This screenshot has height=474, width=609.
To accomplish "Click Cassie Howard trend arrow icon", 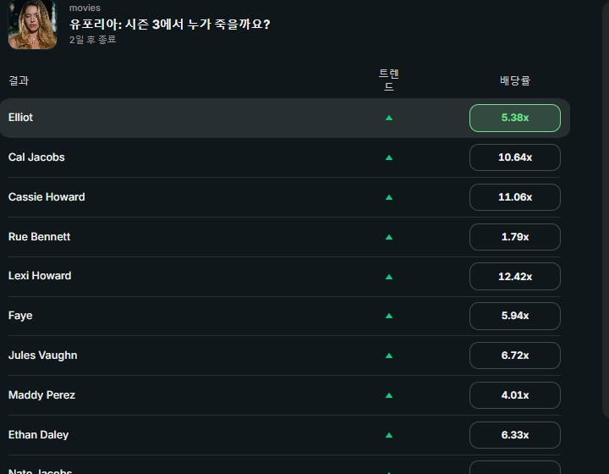I will point(389,197).
